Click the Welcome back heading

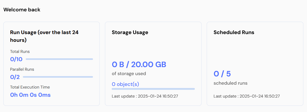(x=22, y=10)
